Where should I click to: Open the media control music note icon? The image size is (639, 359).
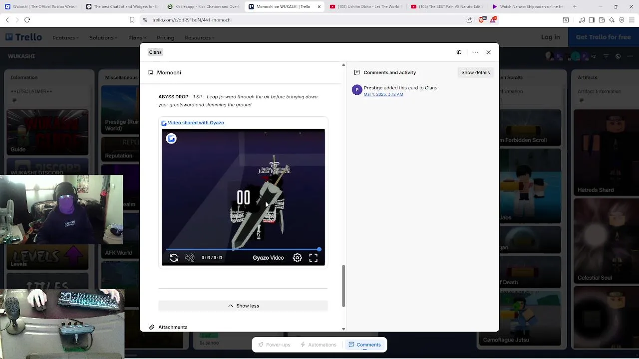click(x=582, y=20)
